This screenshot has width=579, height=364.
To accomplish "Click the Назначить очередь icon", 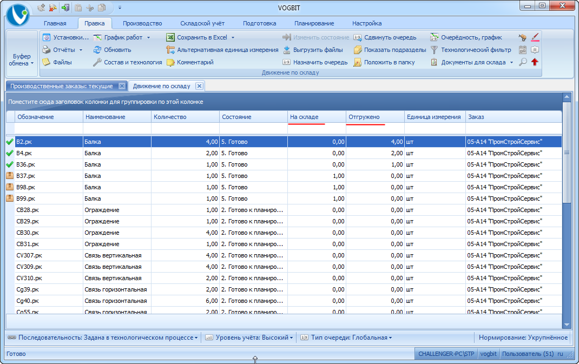I will [x=287, y=62].
